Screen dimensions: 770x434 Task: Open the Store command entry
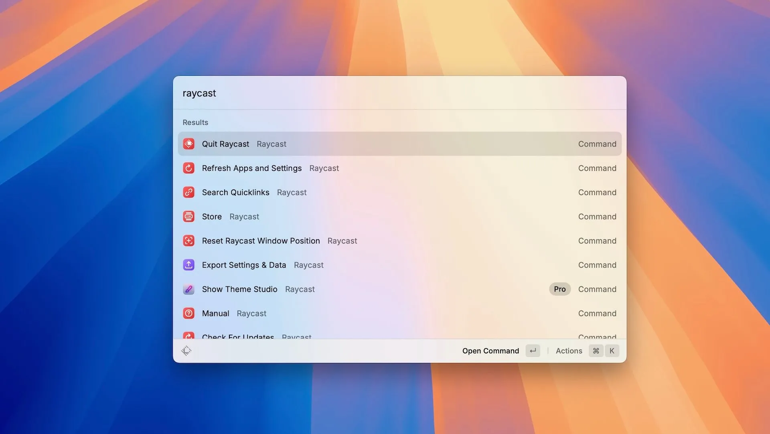point(211,216)
